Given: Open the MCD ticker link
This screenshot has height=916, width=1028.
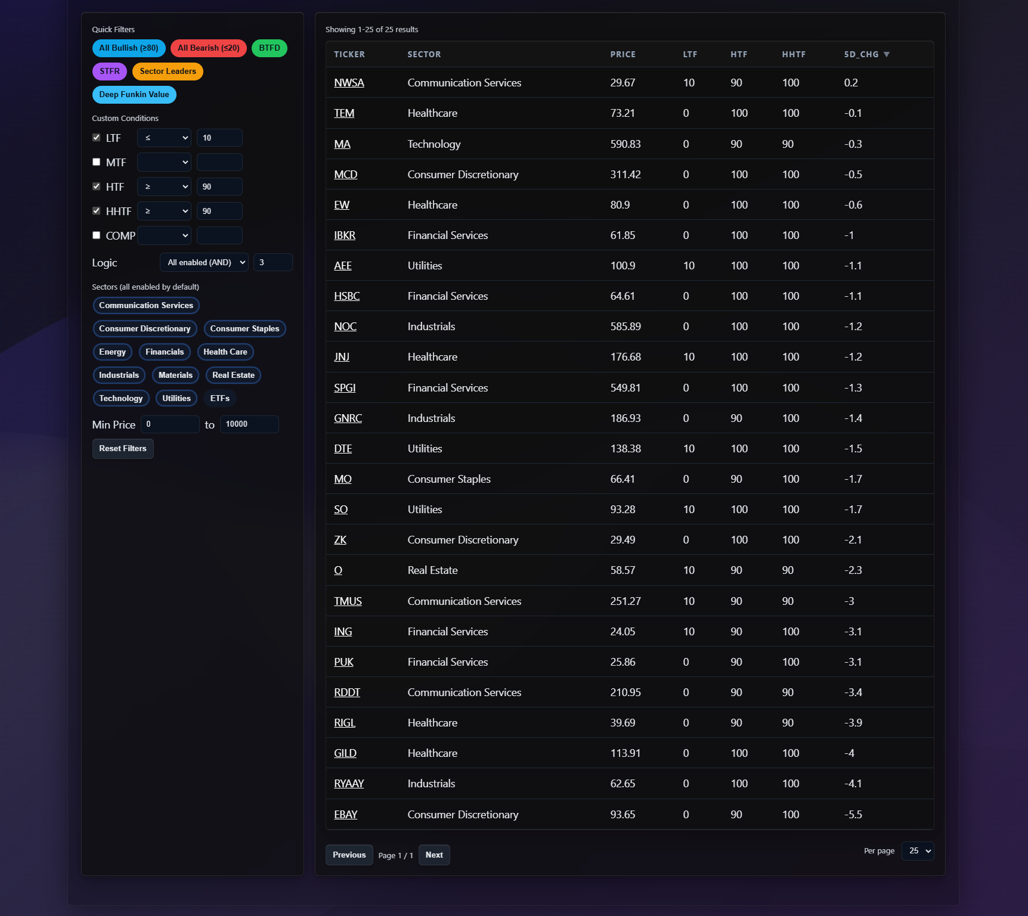Looking at the screenshot, I should (346, 175).
